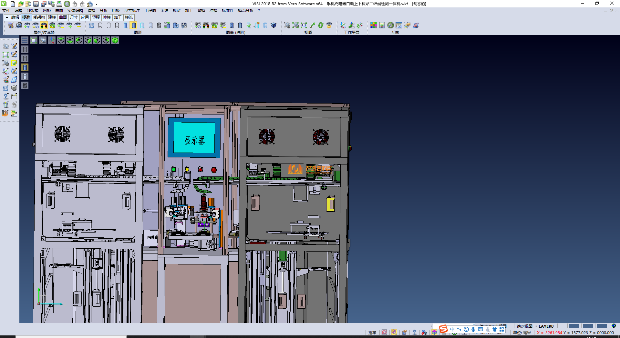Click the smiley eye view icon

(x=329, y=25)
